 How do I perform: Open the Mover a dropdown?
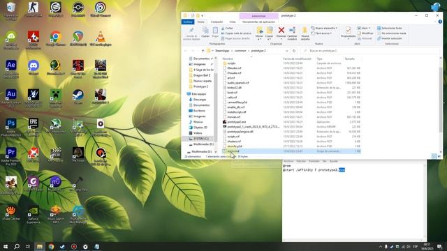pos(259,33)
